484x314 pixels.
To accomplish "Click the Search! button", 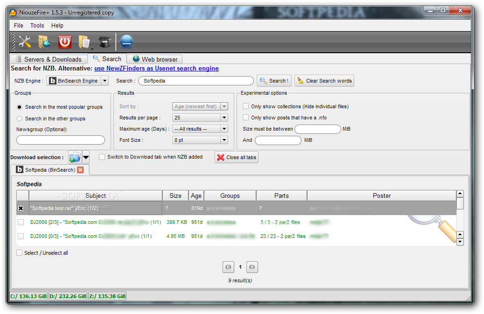I will [x=274, y=81].
